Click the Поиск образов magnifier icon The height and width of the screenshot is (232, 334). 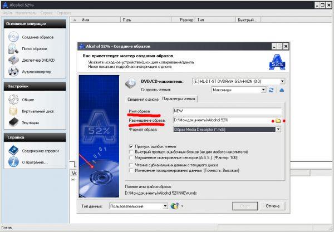13,48
